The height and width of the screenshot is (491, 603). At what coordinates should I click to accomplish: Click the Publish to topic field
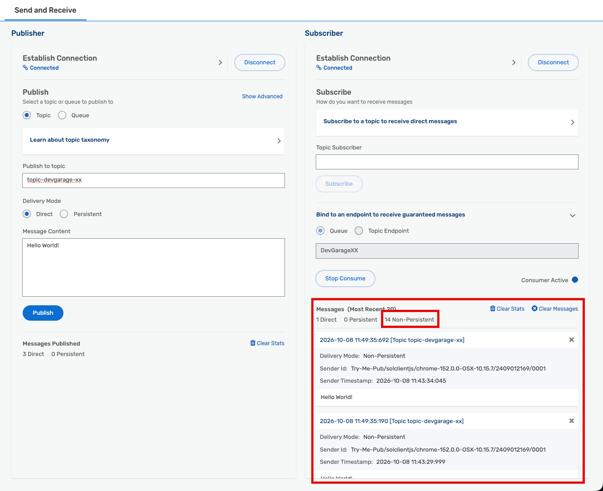(154, 180)
